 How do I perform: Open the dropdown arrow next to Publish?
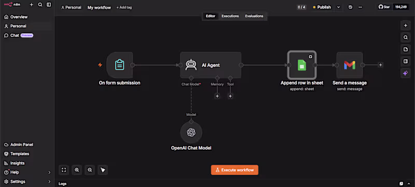(x=339, y=7)
